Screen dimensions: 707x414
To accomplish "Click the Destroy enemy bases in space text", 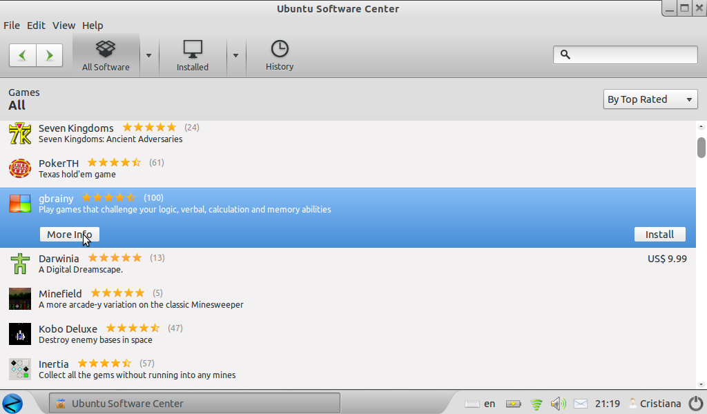I will [95, 340].
